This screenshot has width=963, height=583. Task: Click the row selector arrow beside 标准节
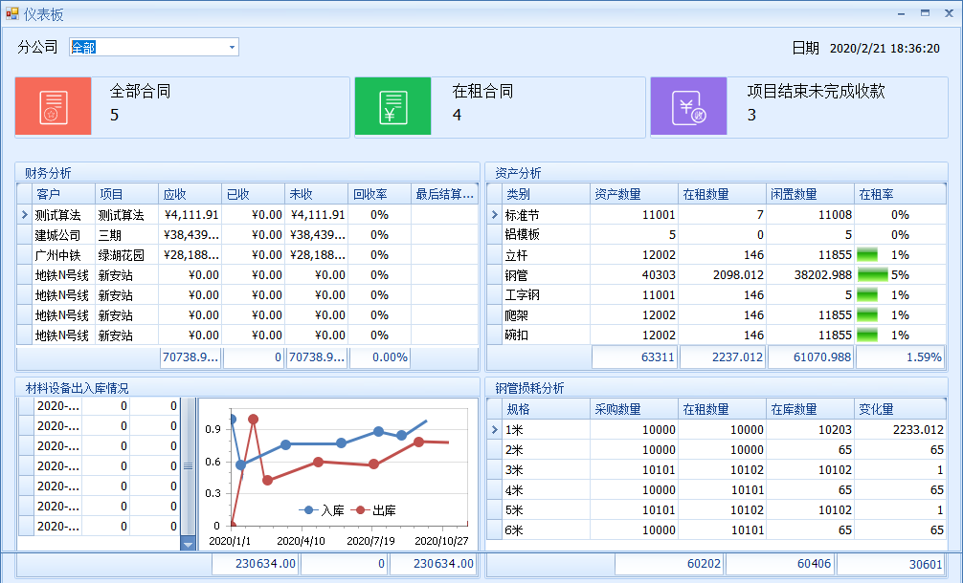click(x=495, y=214)
